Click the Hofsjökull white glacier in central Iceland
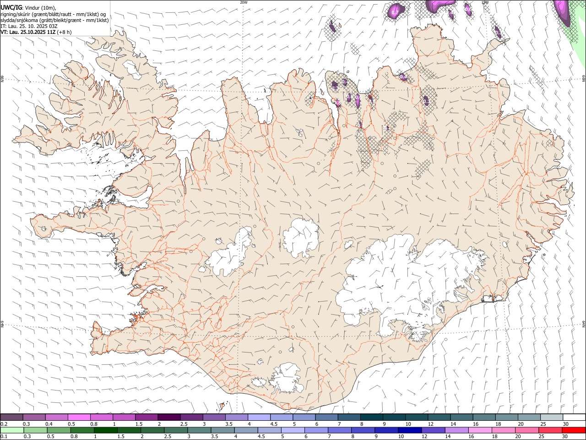586x440 pixels. click(301, 238)
